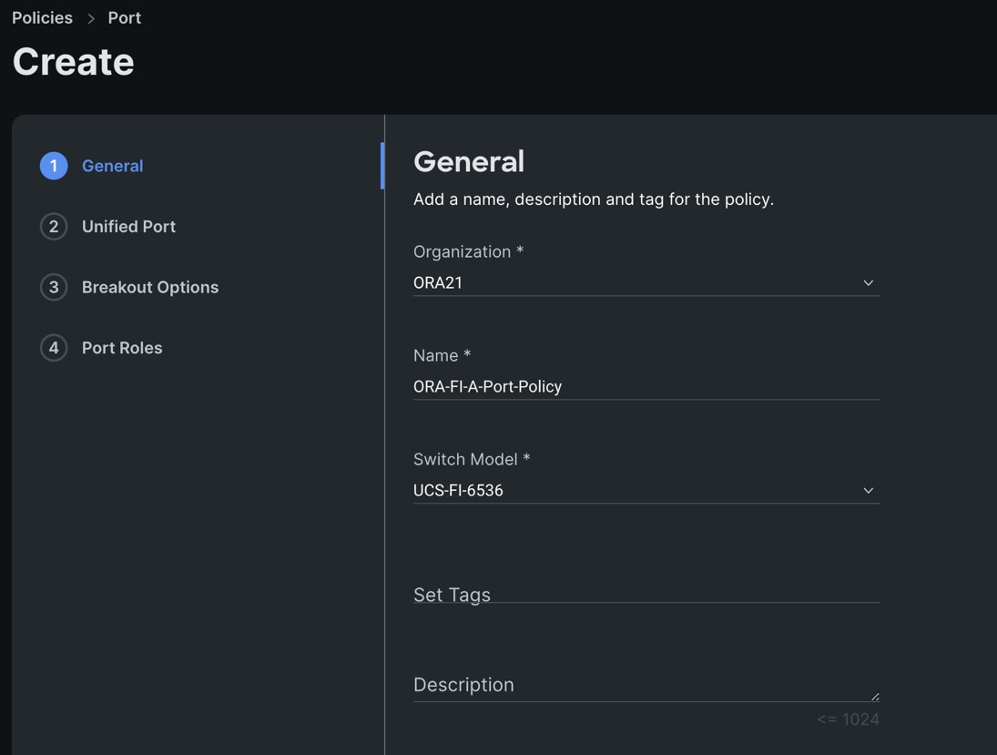Go to the Unified Port step

click(x=128, y=227)
